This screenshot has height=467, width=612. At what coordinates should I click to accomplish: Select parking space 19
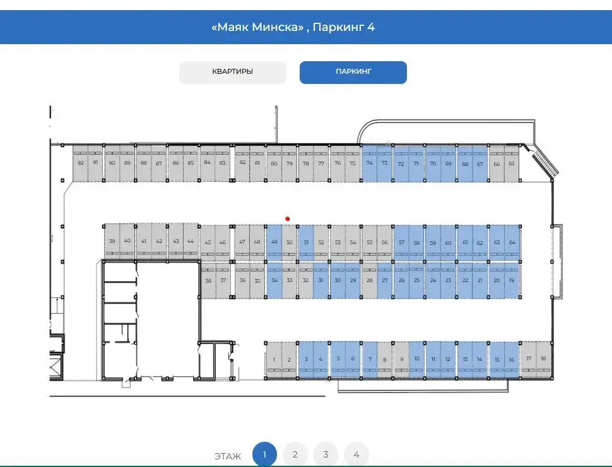512,280
